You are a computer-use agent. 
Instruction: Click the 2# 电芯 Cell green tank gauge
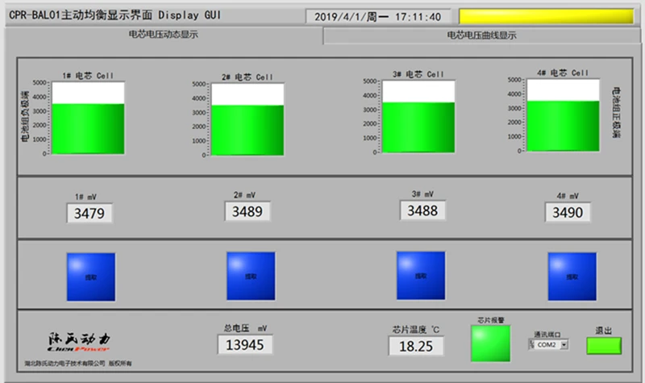pos(248,119)
